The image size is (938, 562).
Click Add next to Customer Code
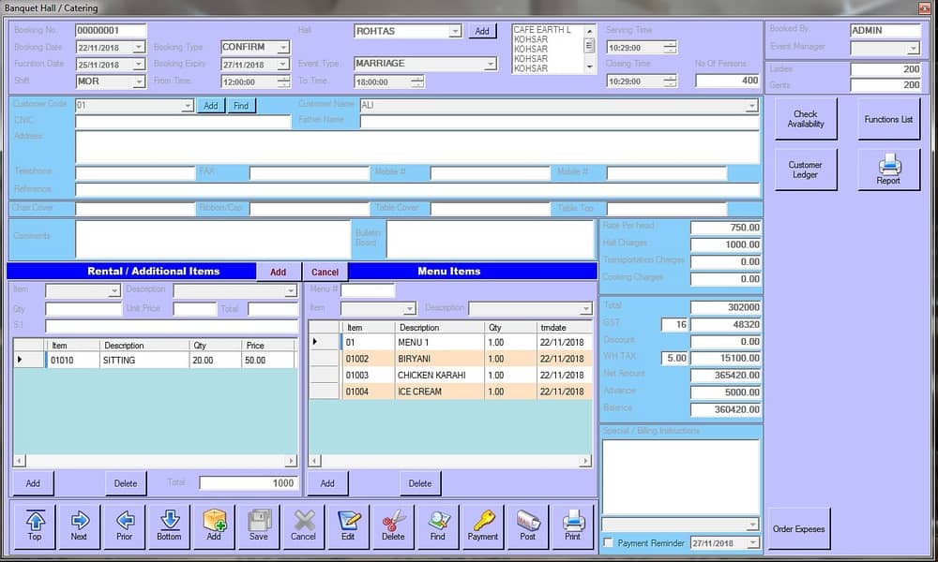(x=210, y=106)
